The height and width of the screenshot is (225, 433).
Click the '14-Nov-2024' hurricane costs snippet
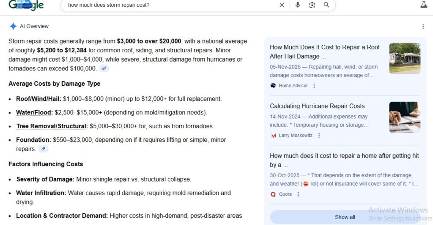[x=319, y=120]
